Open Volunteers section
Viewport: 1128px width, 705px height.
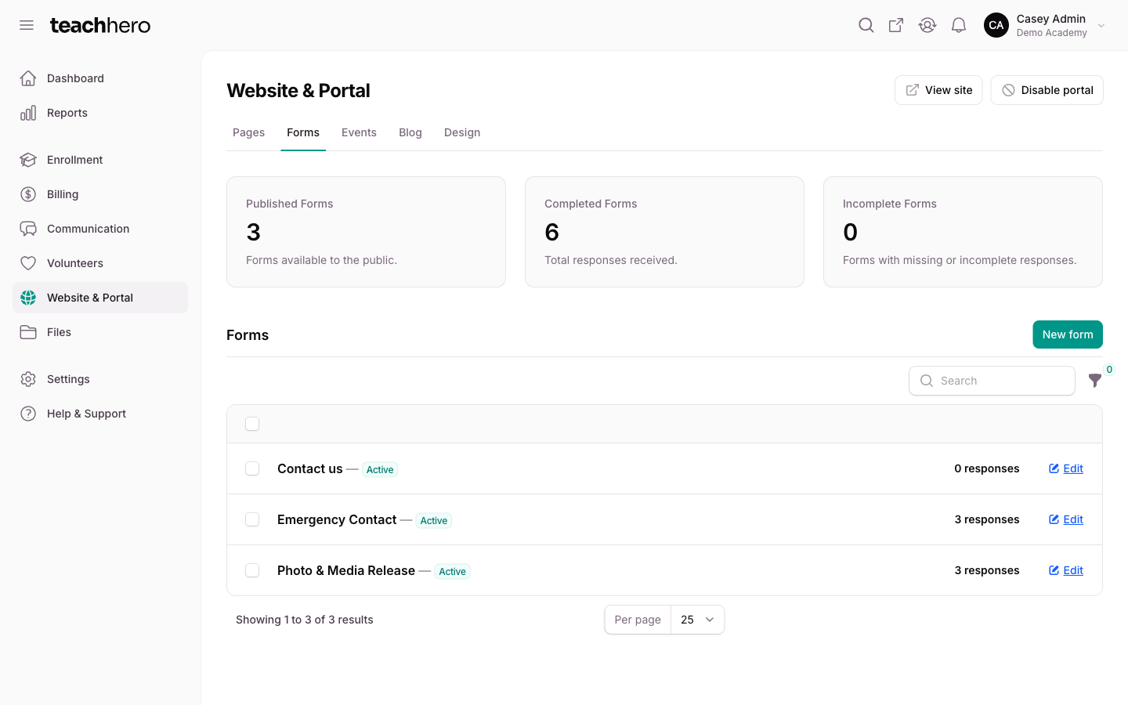click(x=100, y=263)
